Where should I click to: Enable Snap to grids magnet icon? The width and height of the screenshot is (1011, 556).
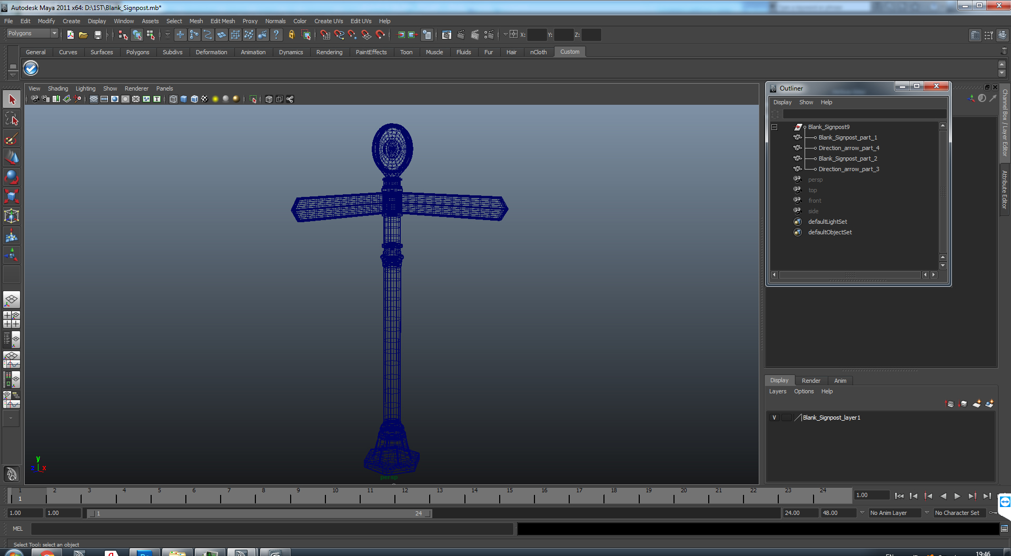325,35
